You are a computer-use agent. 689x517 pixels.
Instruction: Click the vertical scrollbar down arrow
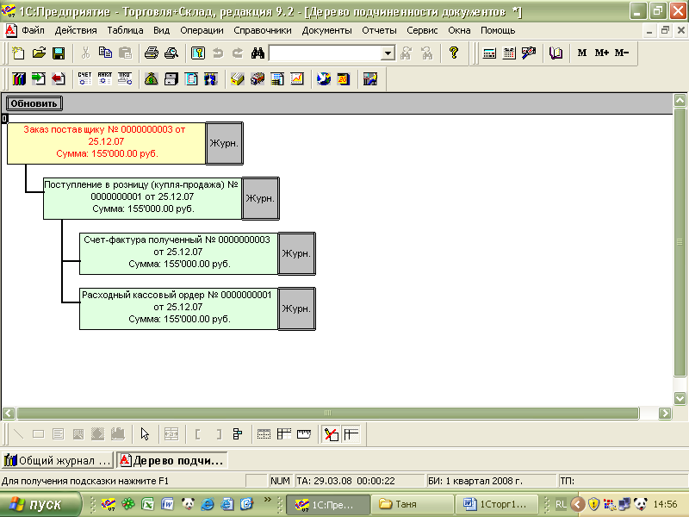pos(680,398)
